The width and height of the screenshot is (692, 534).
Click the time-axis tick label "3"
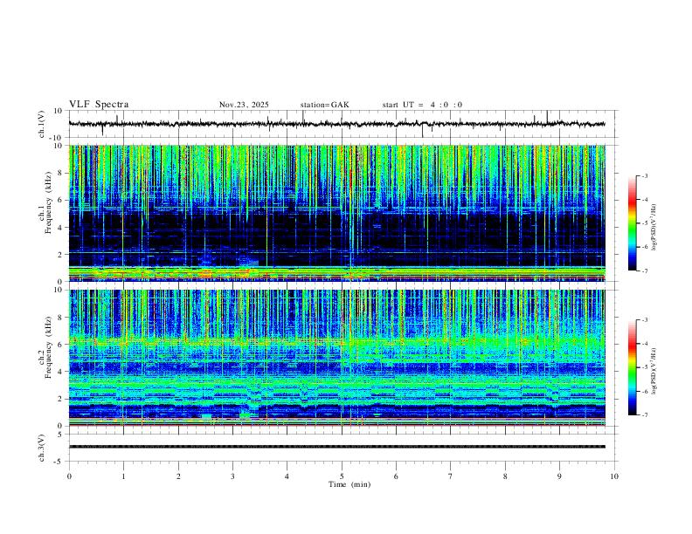click(232, 476)
